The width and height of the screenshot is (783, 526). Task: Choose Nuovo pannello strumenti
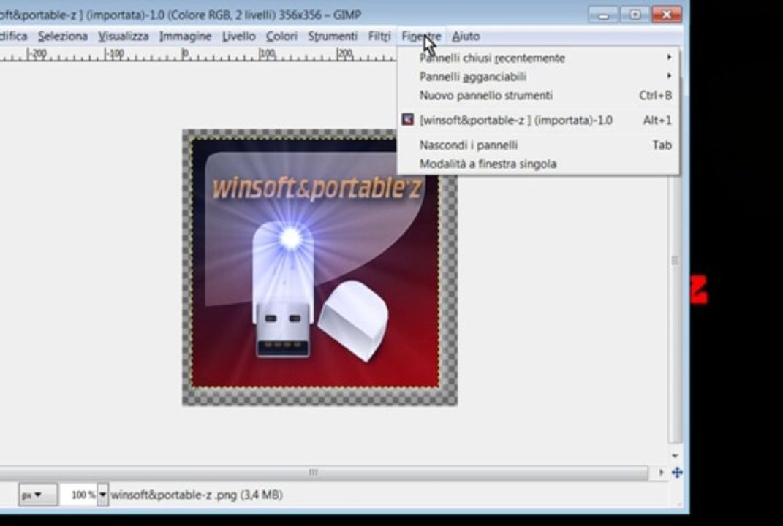coord(538,95)
